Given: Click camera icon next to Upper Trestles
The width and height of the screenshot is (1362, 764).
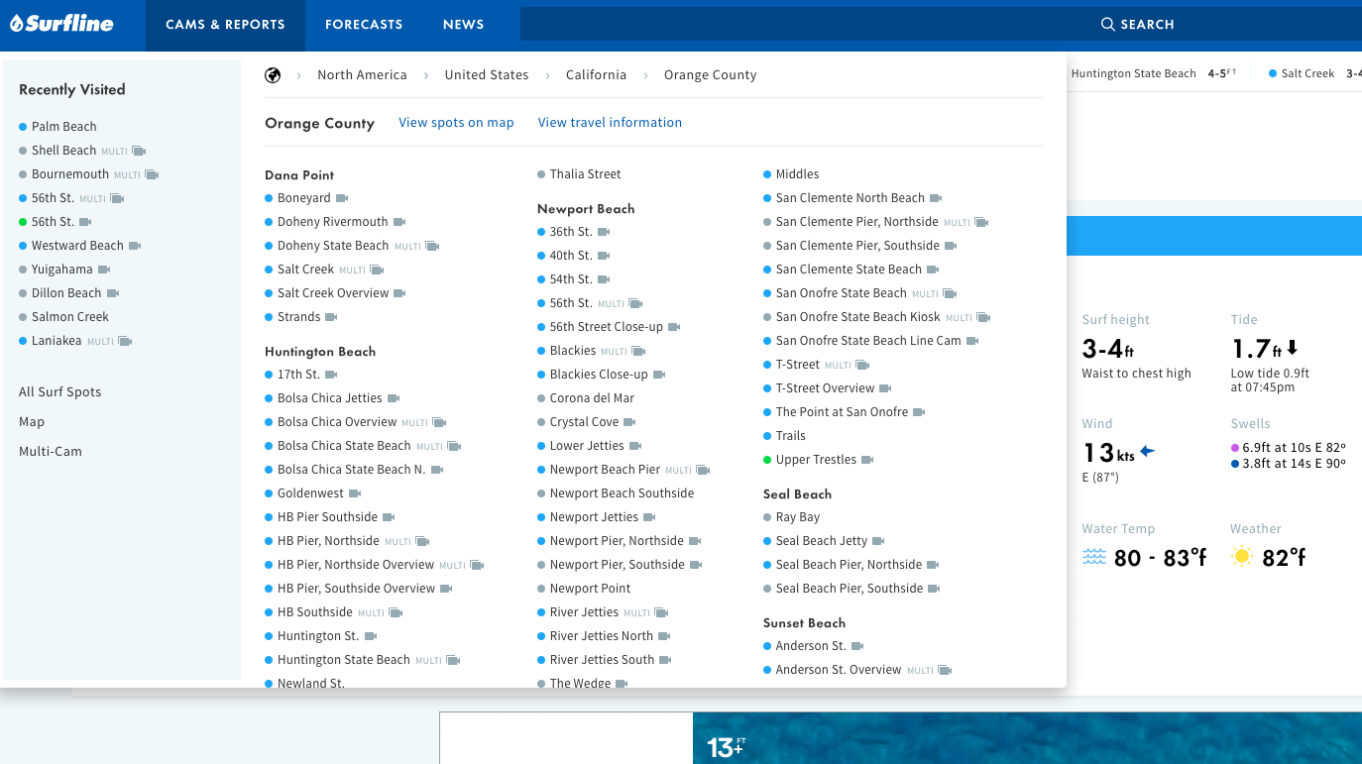Looking at the screenshot, I should pyautogui.click(x=867, y=460).
